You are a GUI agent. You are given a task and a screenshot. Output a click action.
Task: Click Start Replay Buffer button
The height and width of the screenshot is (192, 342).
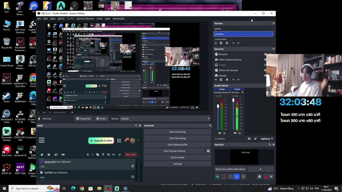click(177, 145)
